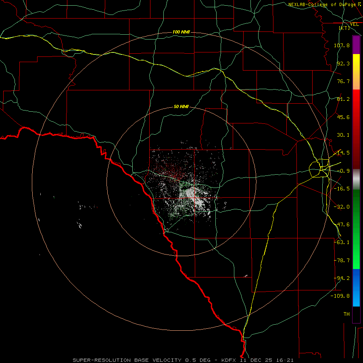The width and height of the screenshot is (363, 363).
Task: Select the 14.5 value on velocity scale
Action: [x=343, y=153]
